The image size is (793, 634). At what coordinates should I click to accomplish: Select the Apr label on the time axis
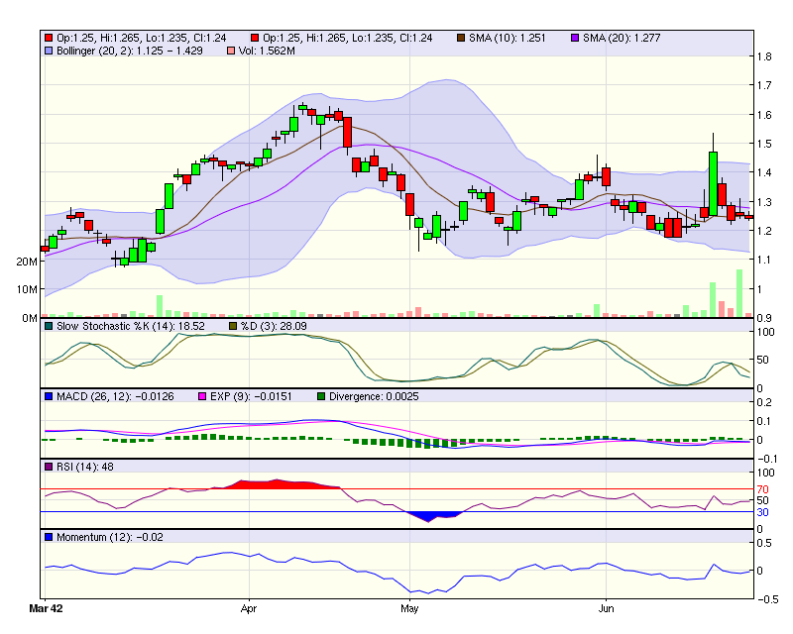coord(248,610)
